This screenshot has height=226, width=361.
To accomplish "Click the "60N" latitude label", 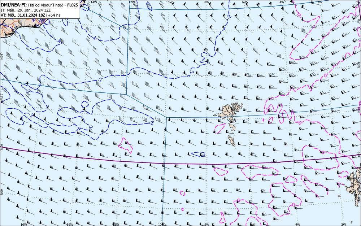I will (1, 192).
